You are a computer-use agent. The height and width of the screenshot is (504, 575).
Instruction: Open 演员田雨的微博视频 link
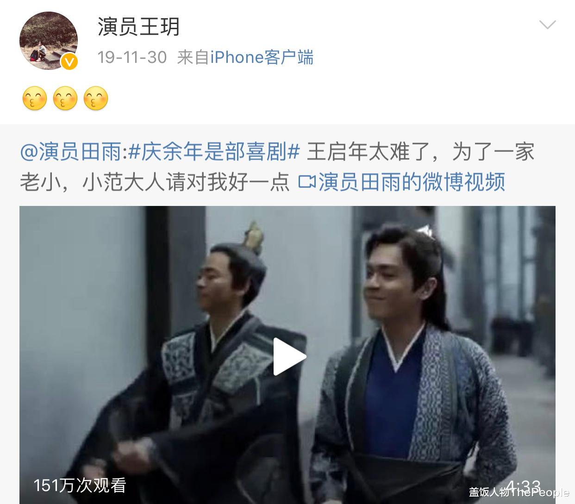pyautogui.click(x=412, y=182)
